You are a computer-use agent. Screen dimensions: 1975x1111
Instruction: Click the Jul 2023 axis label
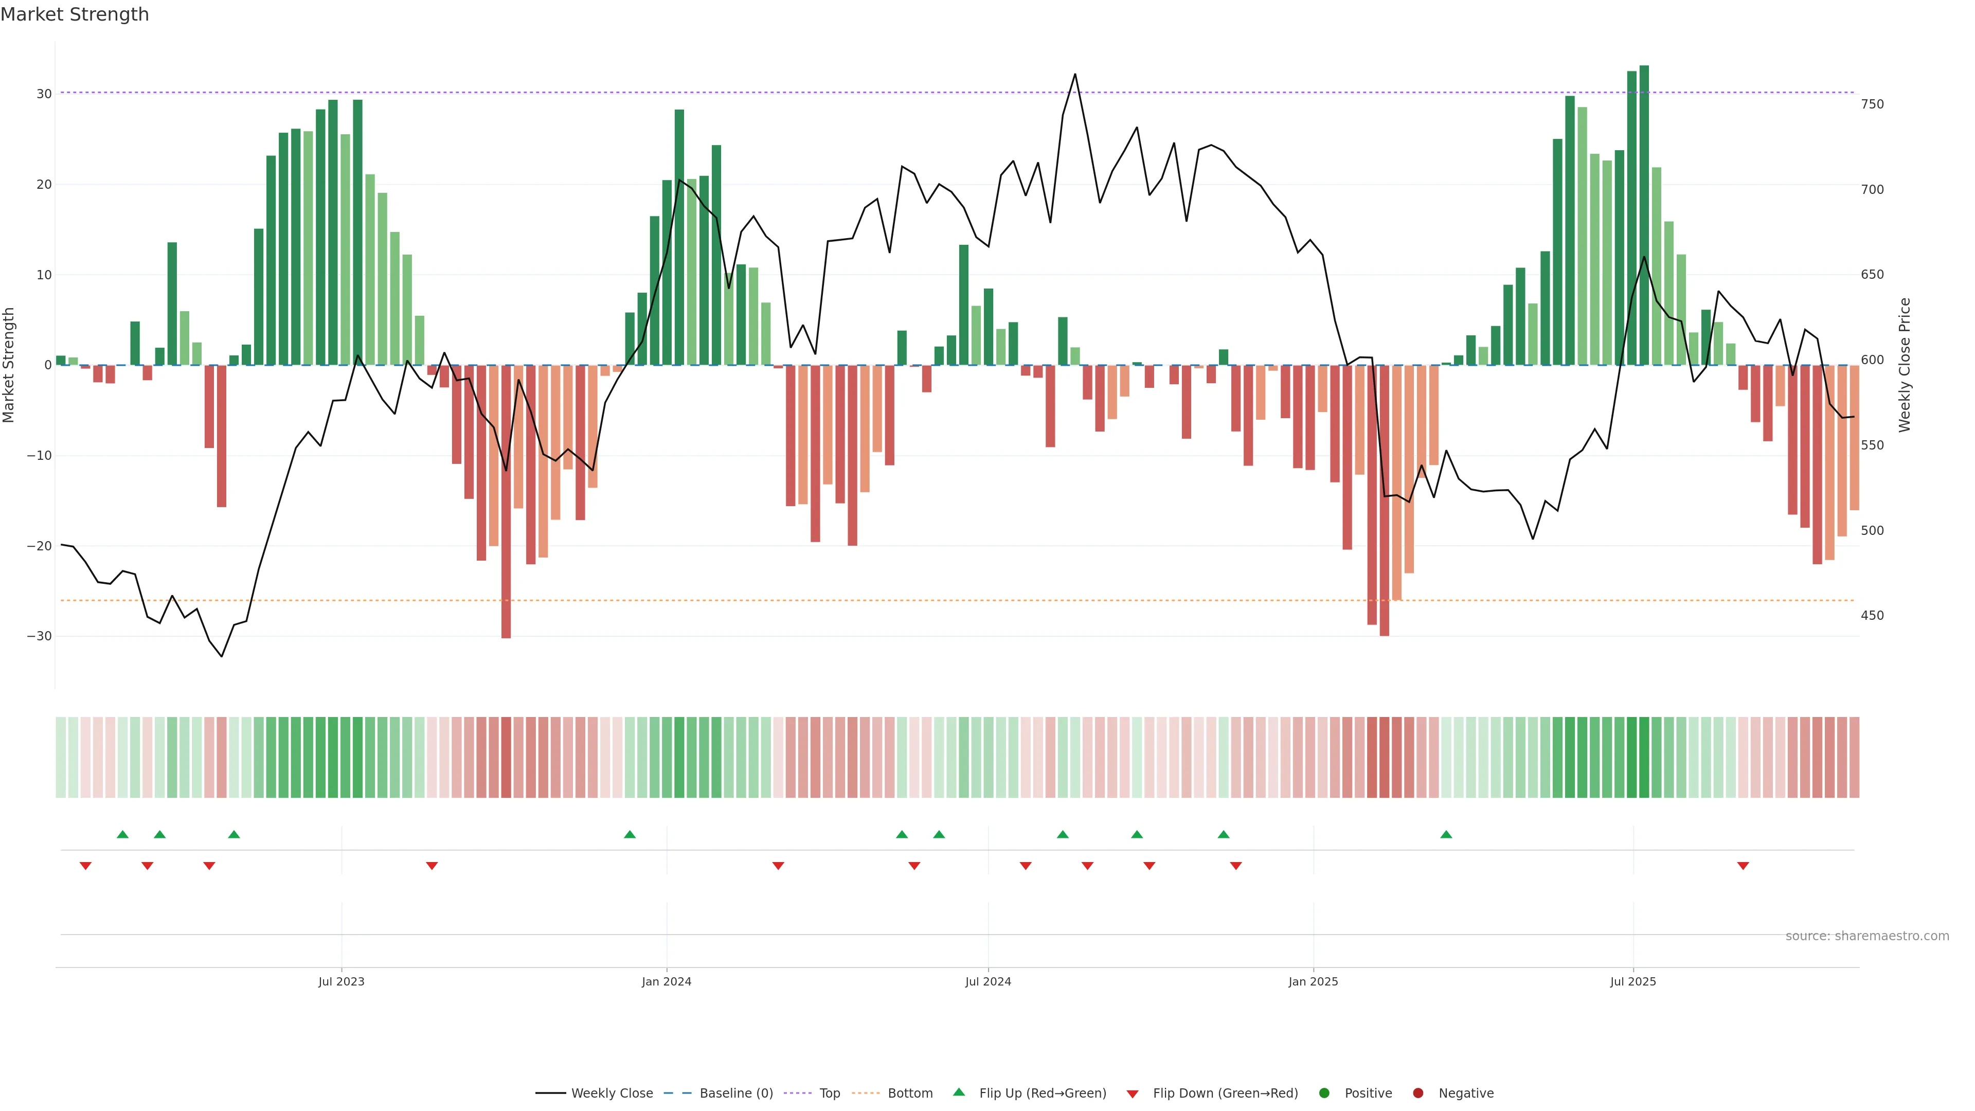pyautogui.click(x=341, y=981)
